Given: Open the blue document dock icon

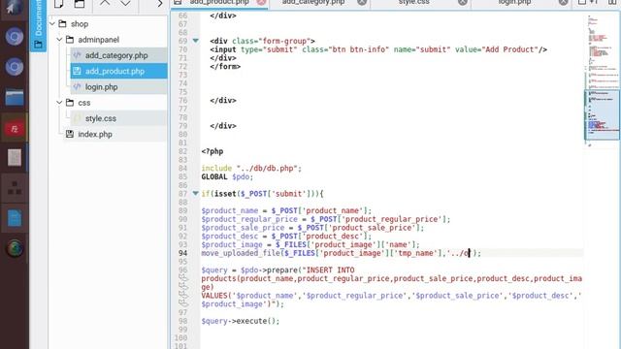Looking at the screenshot, I should tap(15, 218).
